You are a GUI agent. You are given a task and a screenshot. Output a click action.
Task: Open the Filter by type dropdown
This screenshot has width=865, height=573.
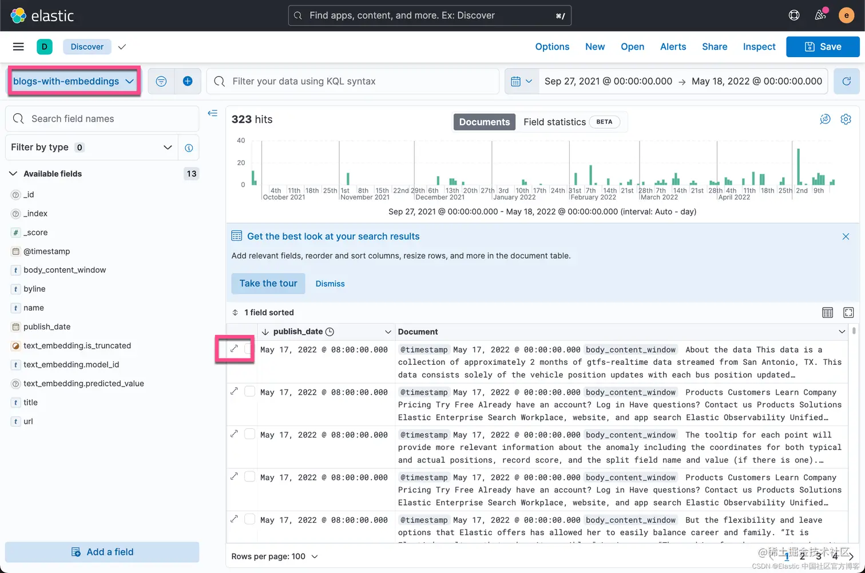point(92,148)
